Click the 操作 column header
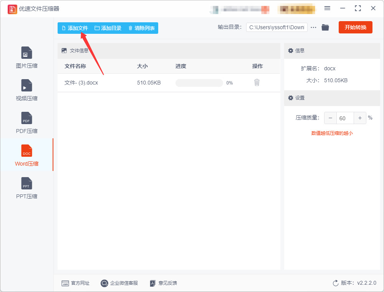This screenshot has width=384, height=292. [258, 66]
